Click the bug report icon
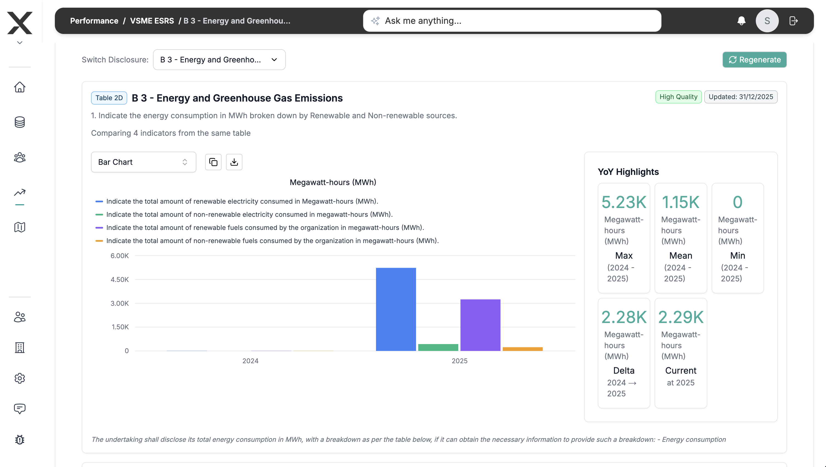The height and width of the screenshot is (467, 826). [x=19, y=439]
